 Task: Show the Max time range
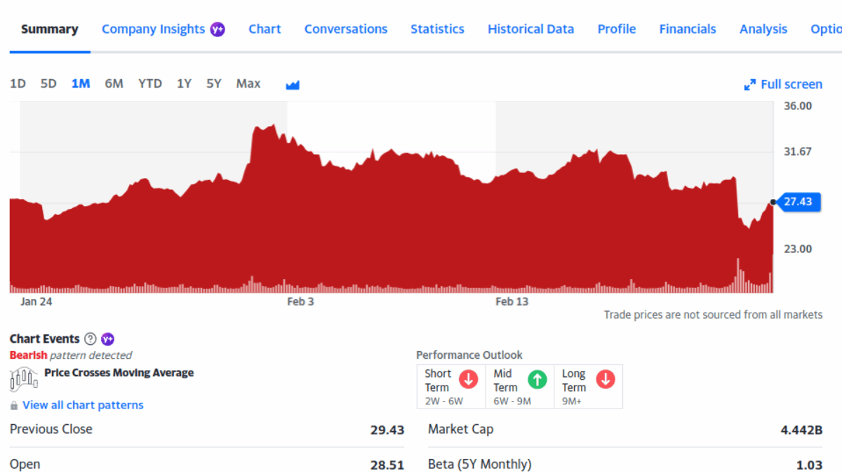coord(248,84)
